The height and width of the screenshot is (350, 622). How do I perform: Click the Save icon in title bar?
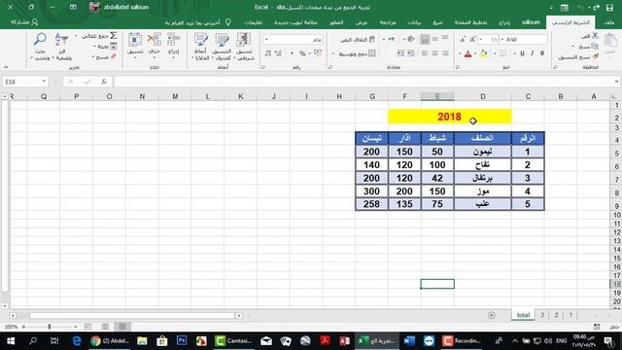pos(610,7)
